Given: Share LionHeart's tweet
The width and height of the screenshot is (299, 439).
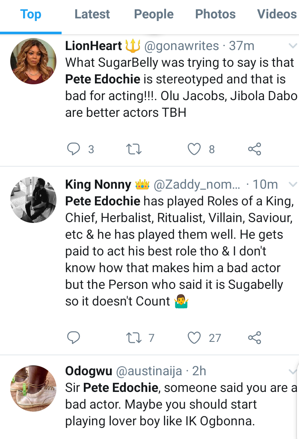Looking at the screenshot, I should (255, 149).
